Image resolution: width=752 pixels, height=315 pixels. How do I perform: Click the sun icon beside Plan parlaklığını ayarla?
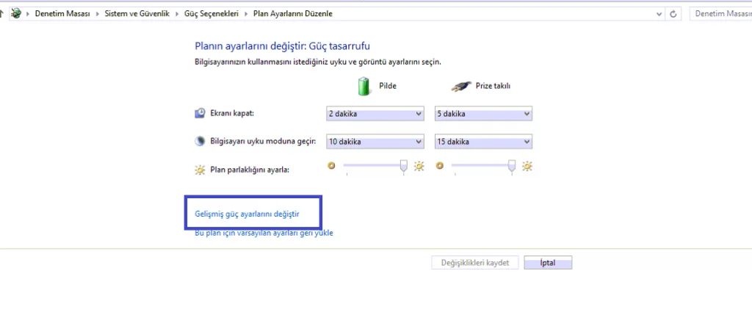coord(200,170)
